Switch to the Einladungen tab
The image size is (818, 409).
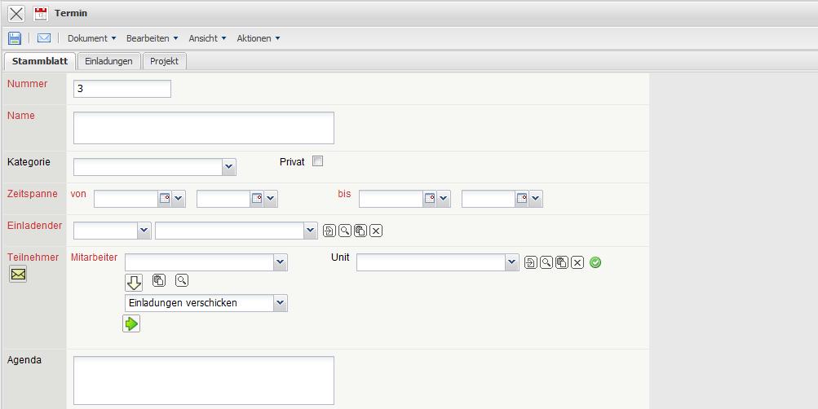(108, 61)
